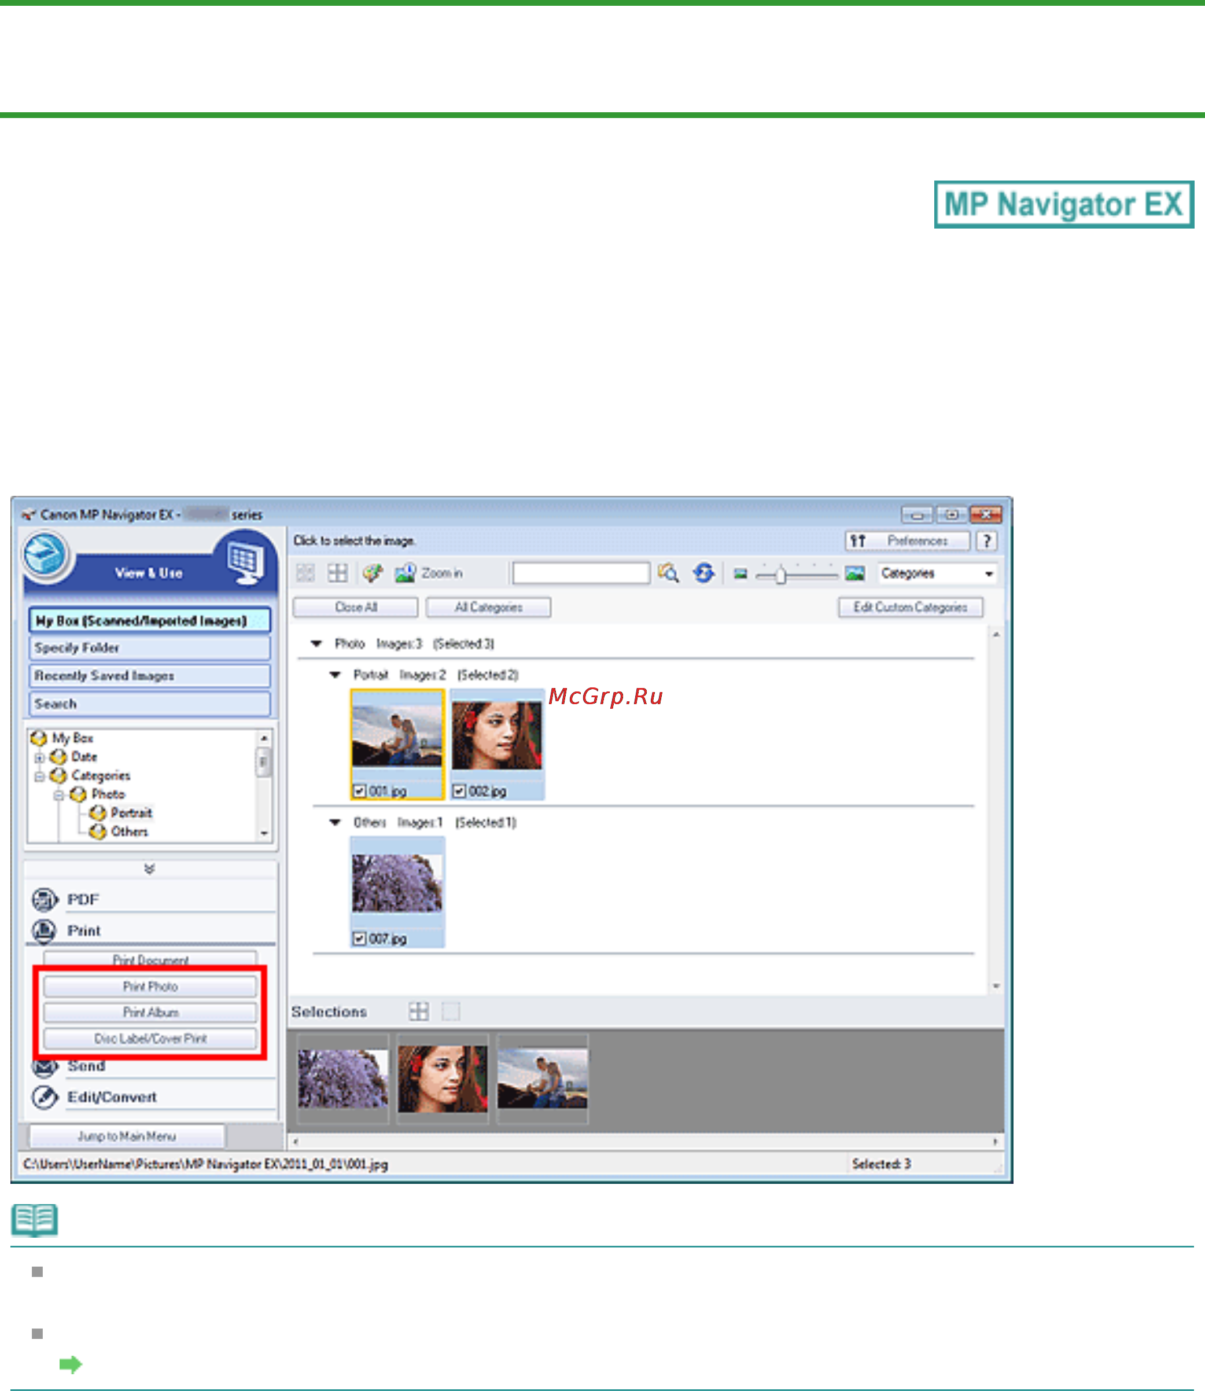
Task: Click the Selections strip scroll-right arrow
Action: (996, 1142)
